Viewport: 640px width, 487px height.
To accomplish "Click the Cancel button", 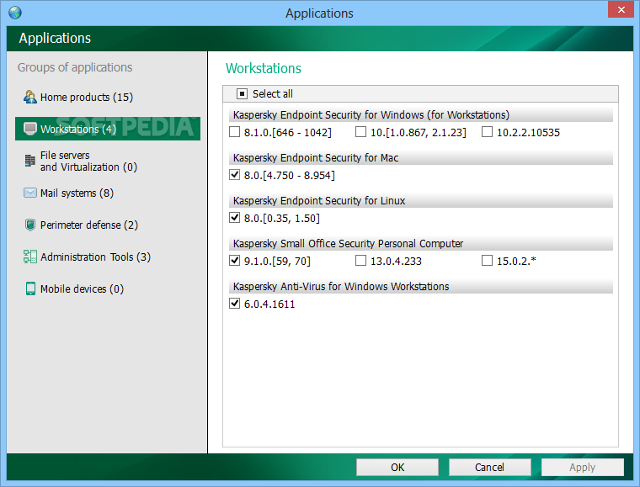I will (x=490, y=467).
